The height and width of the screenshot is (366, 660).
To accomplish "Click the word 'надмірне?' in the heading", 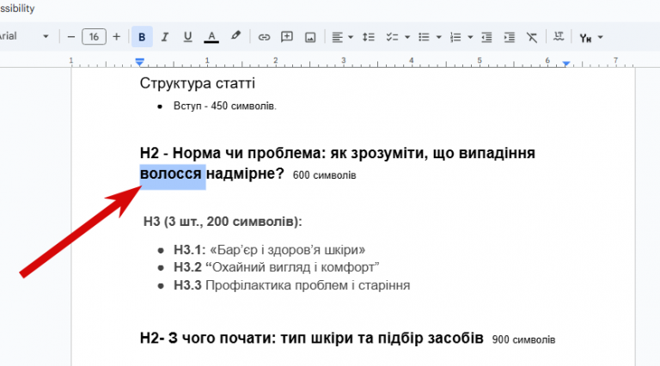I will (x=245, y=174).
